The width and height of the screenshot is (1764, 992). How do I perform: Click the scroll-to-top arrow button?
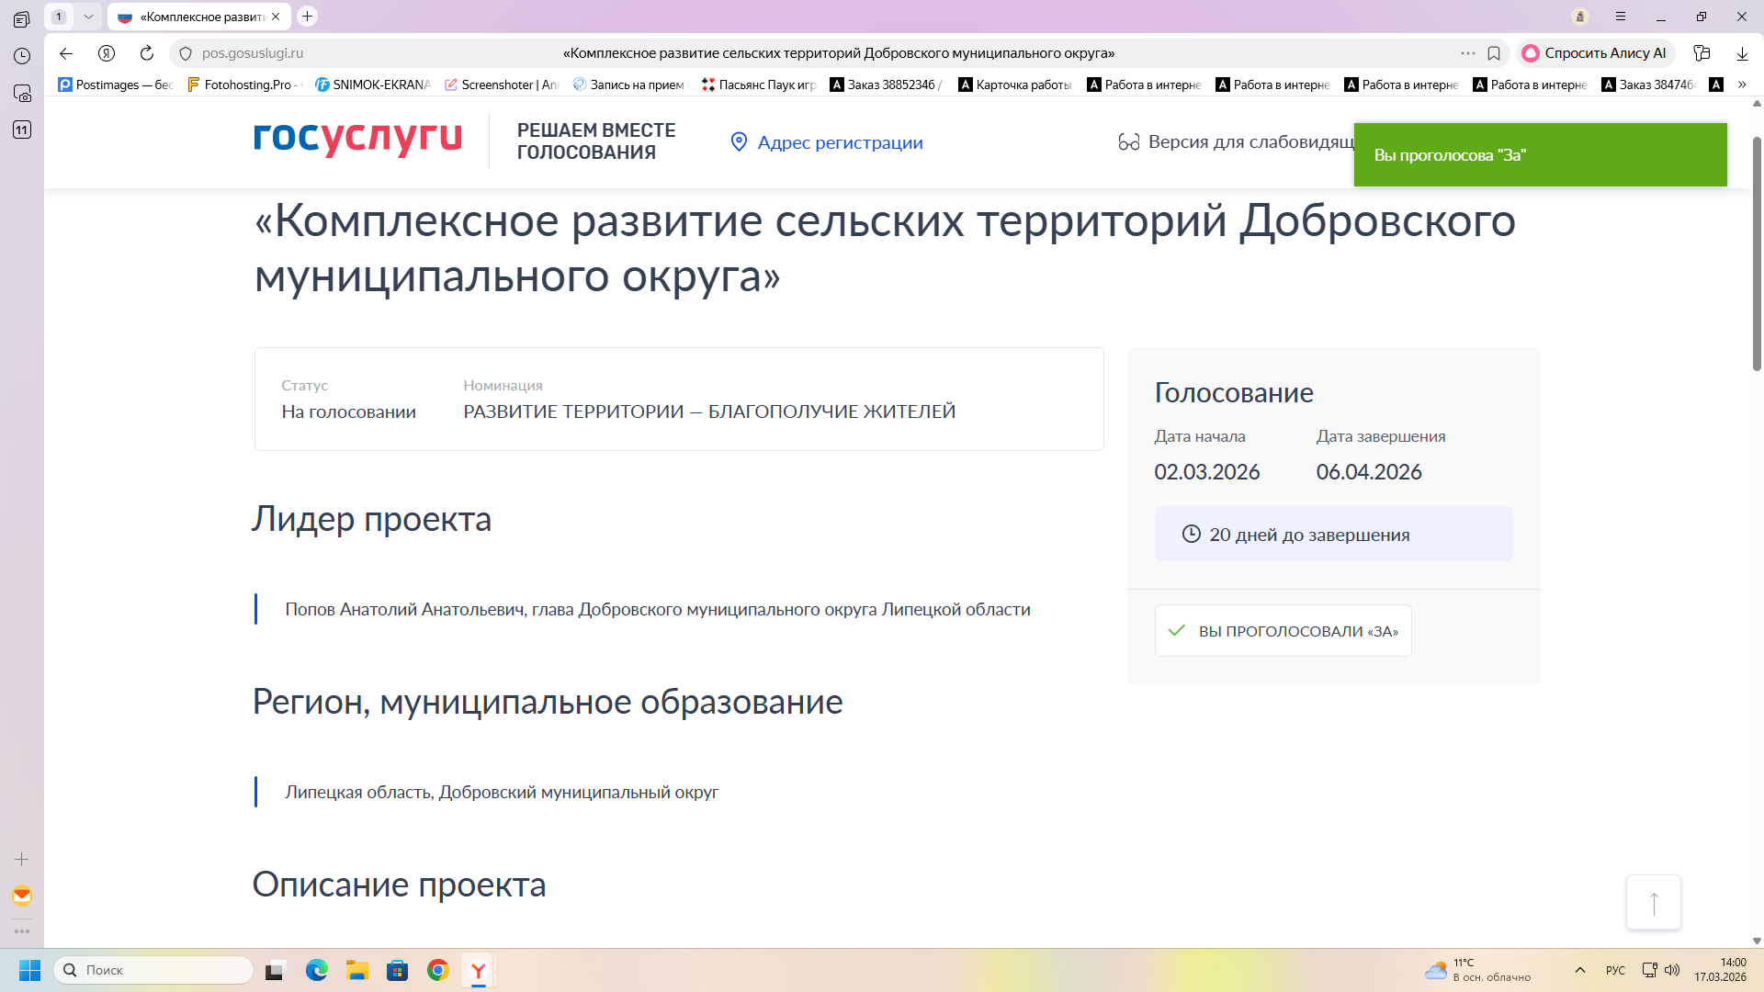click(1653, 902)
